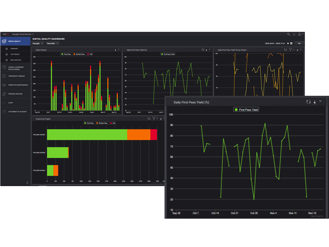Click the green PROJ003 First Pass bar
The width and height of the screenshot is (329, 247).
[87, 134]
